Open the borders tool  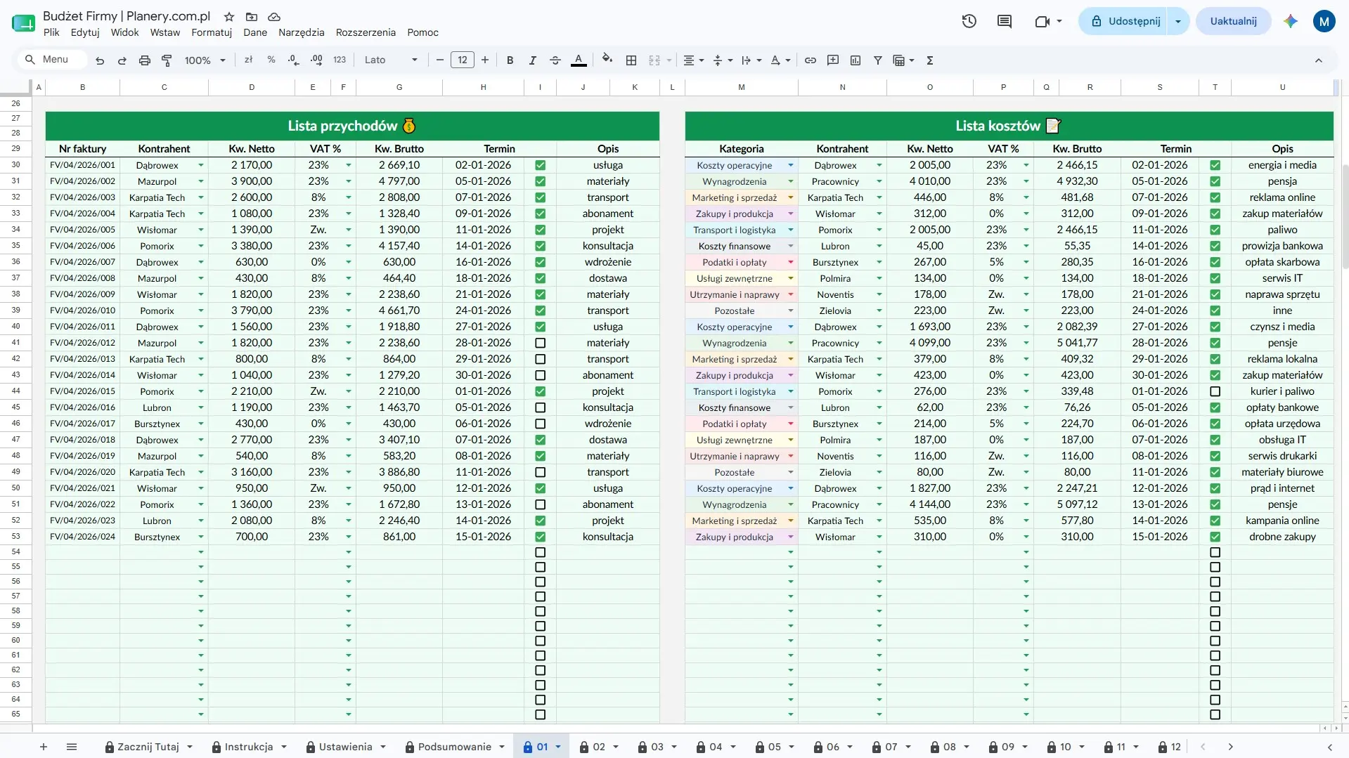[x=631, y=60]
